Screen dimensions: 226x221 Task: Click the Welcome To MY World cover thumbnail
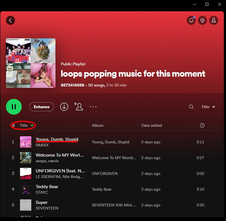point(25,158)
